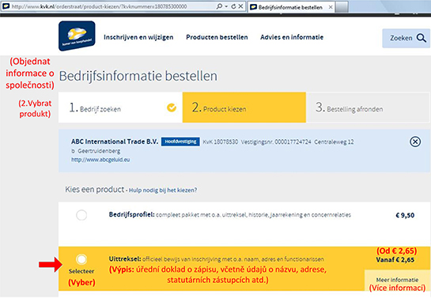The image size is (431, 298).
Task: Go back to step 1 Bedrijf zoeken
Action: tap(120, 108)
